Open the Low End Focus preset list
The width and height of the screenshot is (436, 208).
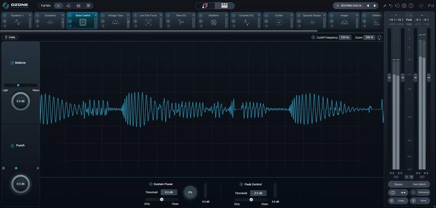pyautogui.click(x=135, y=26)
